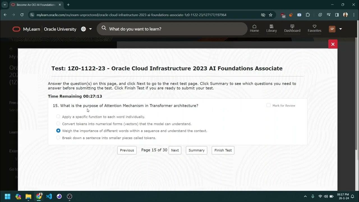Open the Library section
Screen dimensions: 359x202
(271, 29)
